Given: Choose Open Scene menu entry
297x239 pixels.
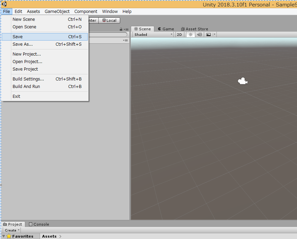Looking at the screenshot, I should click(x=45, y=27).
